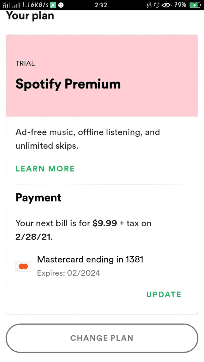
Task: Tap the TRIAL label
Action: 25,63
